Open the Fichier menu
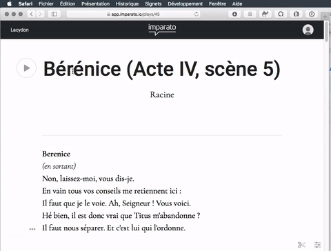 pyautogui.click(x=46, y=3)
